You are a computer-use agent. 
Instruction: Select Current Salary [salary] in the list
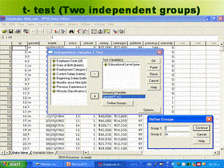click(69, 74)
